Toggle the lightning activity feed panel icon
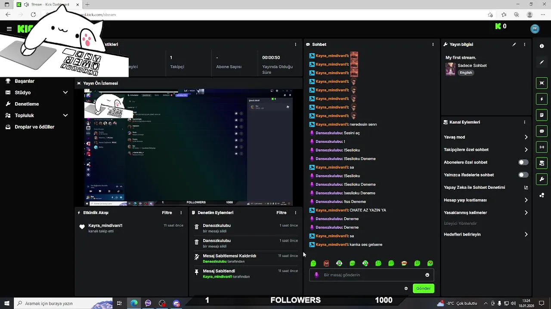This screenshot has width=551, height=309. 542,99
